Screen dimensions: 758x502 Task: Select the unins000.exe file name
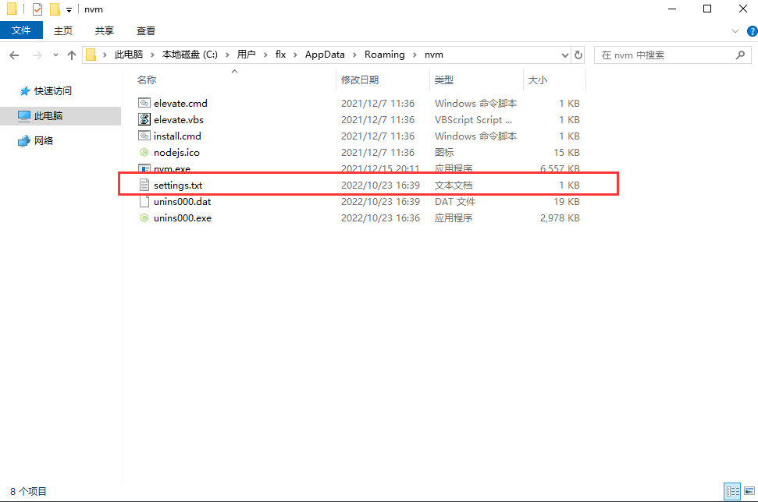182,217
